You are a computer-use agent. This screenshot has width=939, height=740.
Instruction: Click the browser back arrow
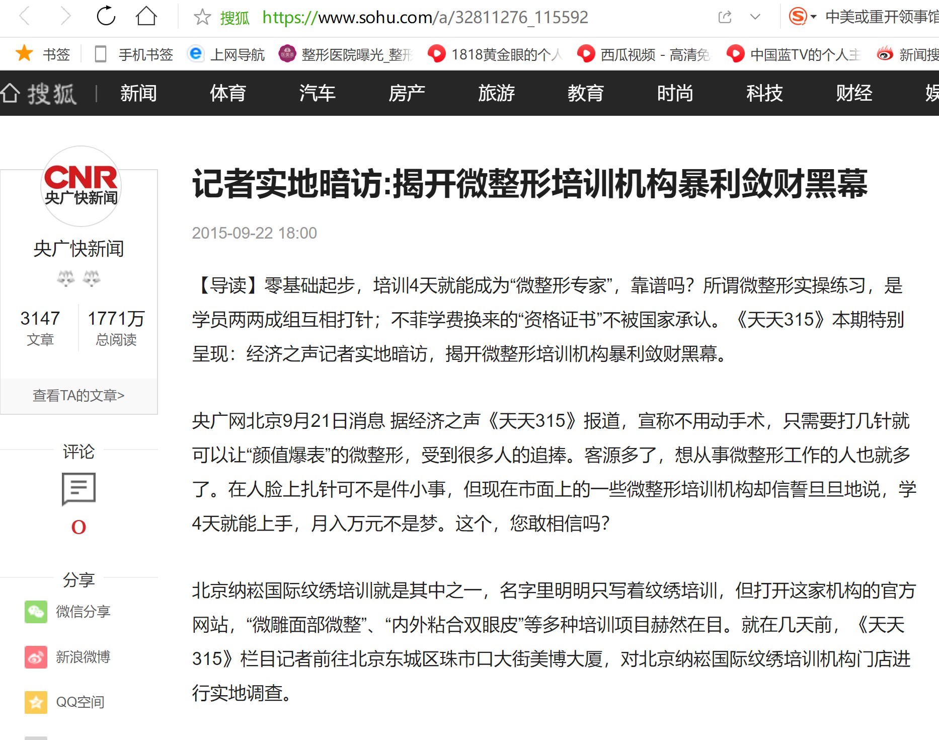tap(25, 17)
